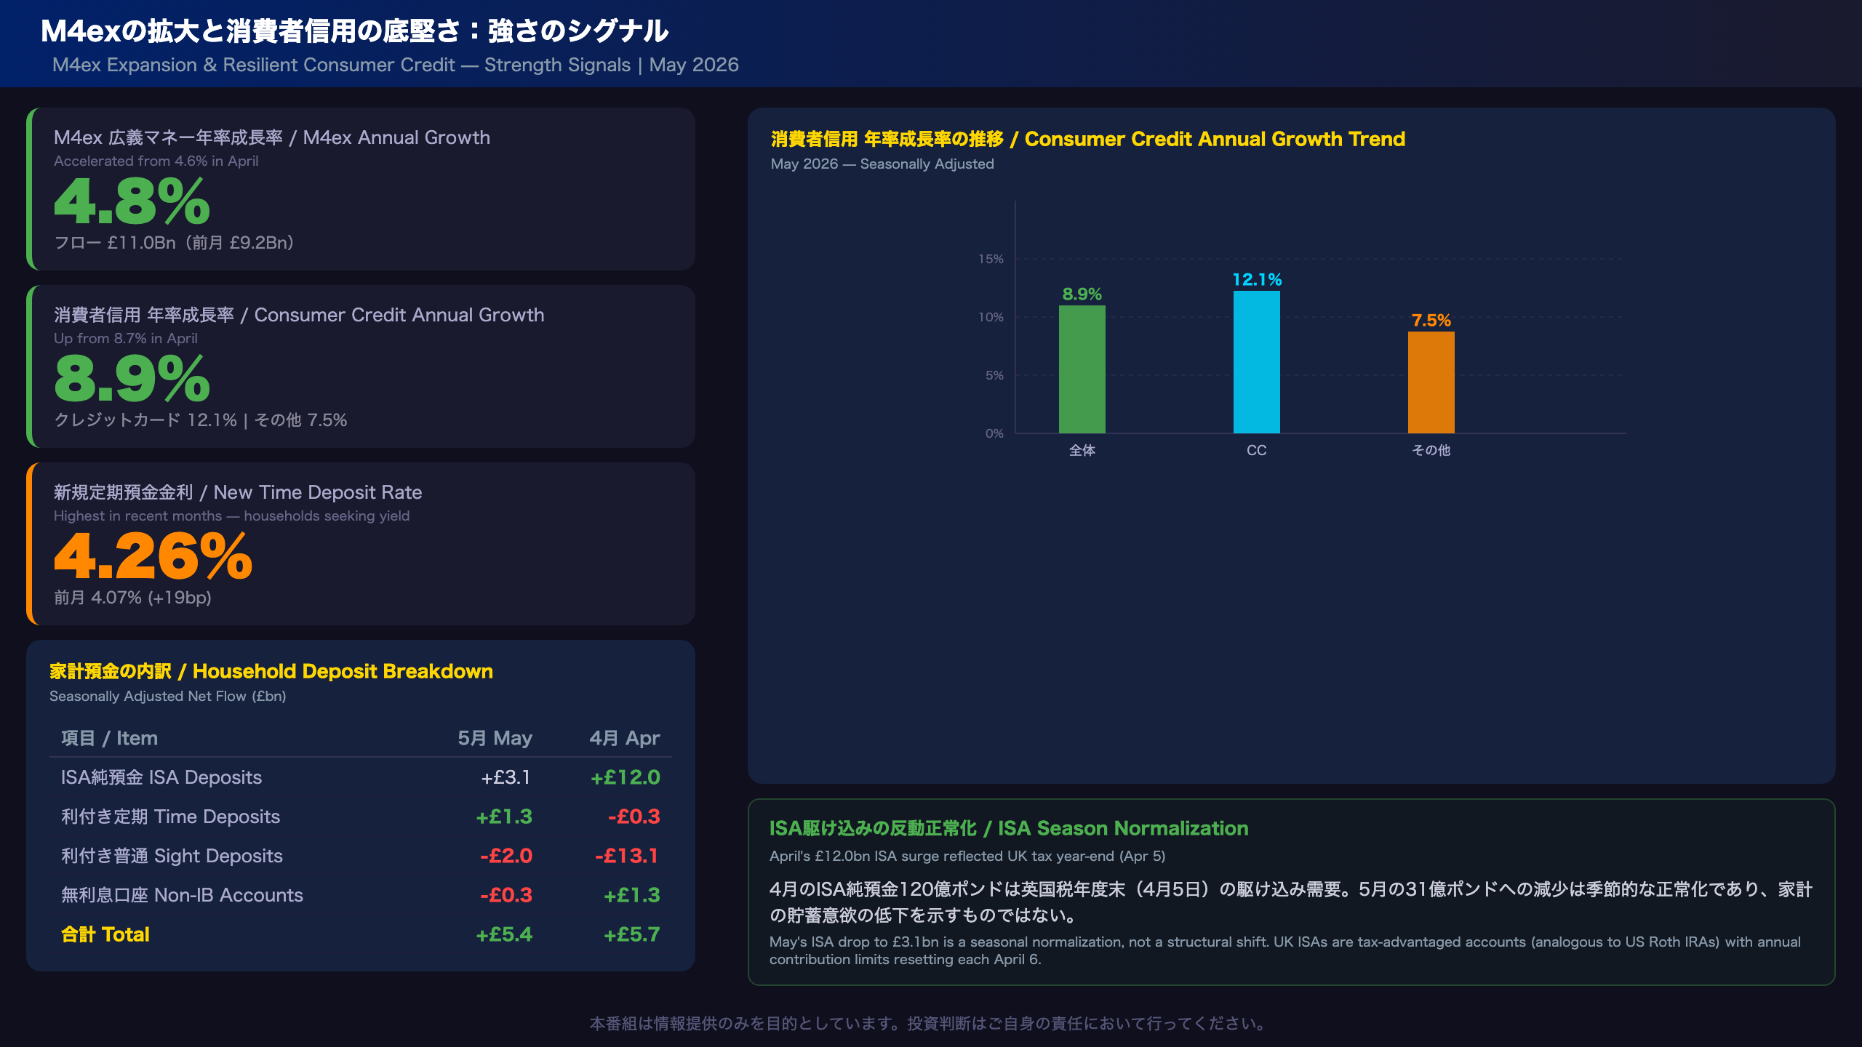The image size is (1862, 1047).
Task: Click the 12.1% label above cyan bar
Action: 1257,279
